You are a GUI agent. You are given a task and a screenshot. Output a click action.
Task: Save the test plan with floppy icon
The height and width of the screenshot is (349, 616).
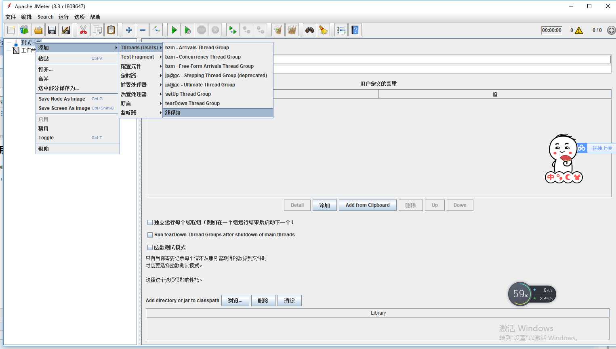[52, 30]
